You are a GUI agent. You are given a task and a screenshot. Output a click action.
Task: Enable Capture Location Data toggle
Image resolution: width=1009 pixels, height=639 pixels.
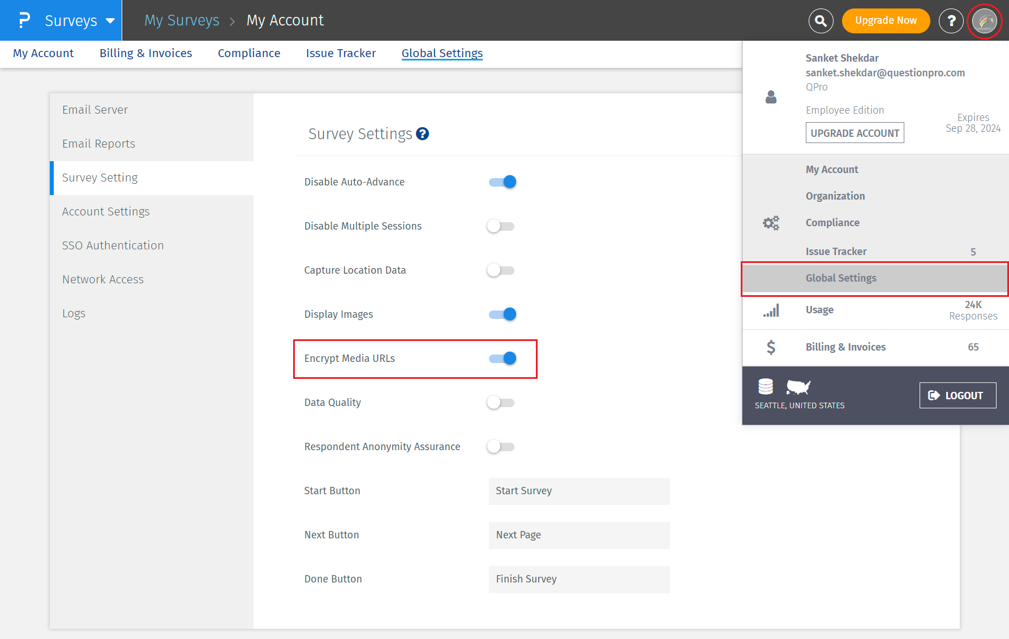pyautogui.click(x=501, y=270)
